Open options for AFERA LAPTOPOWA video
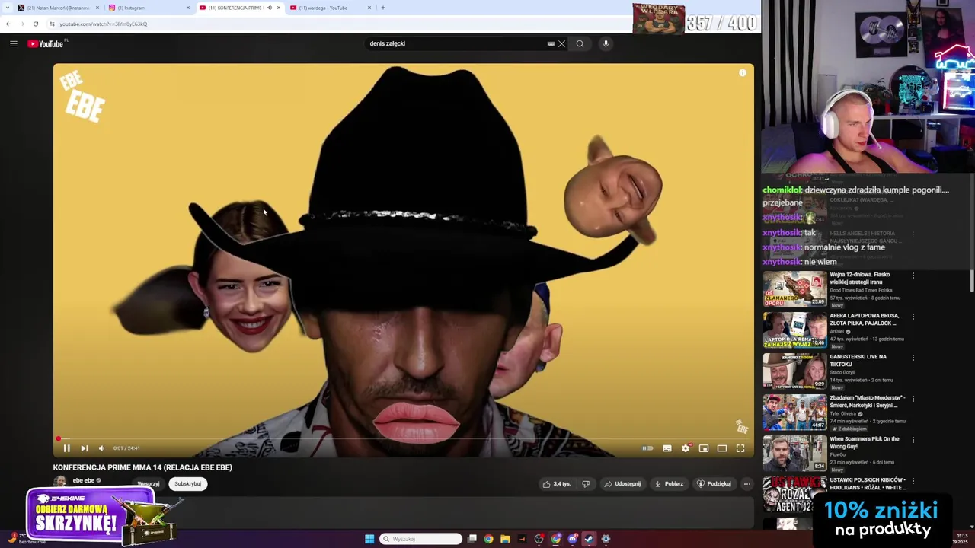The height and width of the screenshot is (548, 975). click(913, 317)
